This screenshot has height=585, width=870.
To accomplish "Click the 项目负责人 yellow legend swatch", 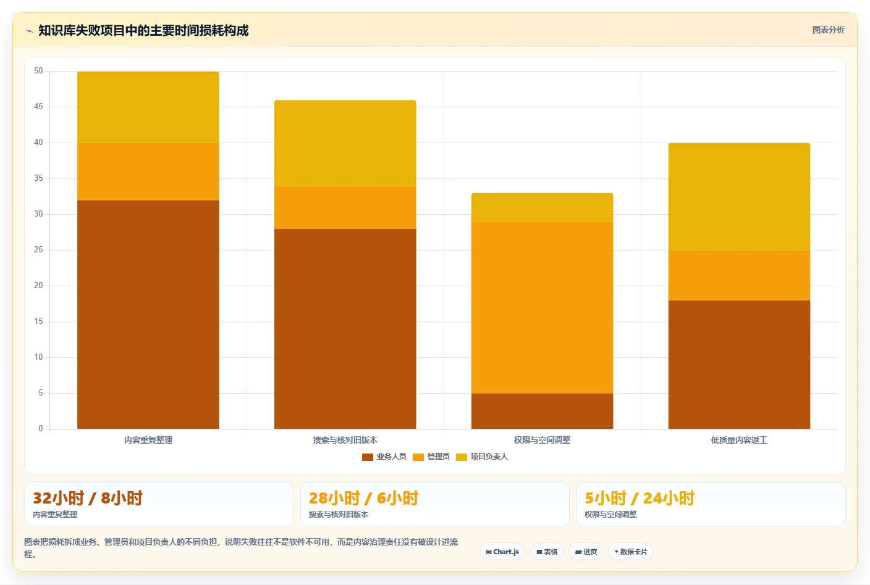I will click(x=462, y=457).
